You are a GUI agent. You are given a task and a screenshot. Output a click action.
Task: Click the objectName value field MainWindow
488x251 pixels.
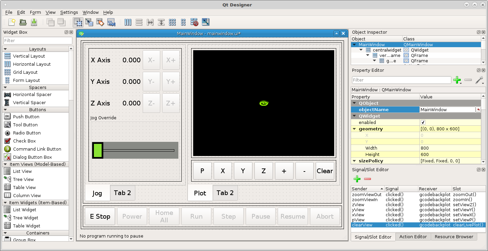tap(447, 110)
